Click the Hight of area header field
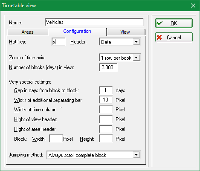200x171 pixels. pos(106,129)
